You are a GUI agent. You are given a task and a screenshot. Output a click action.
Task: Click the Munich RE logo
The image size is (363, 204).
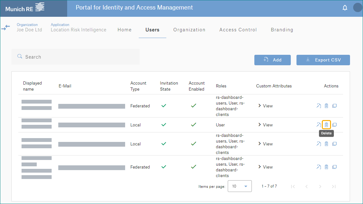(x=25, y=7)
